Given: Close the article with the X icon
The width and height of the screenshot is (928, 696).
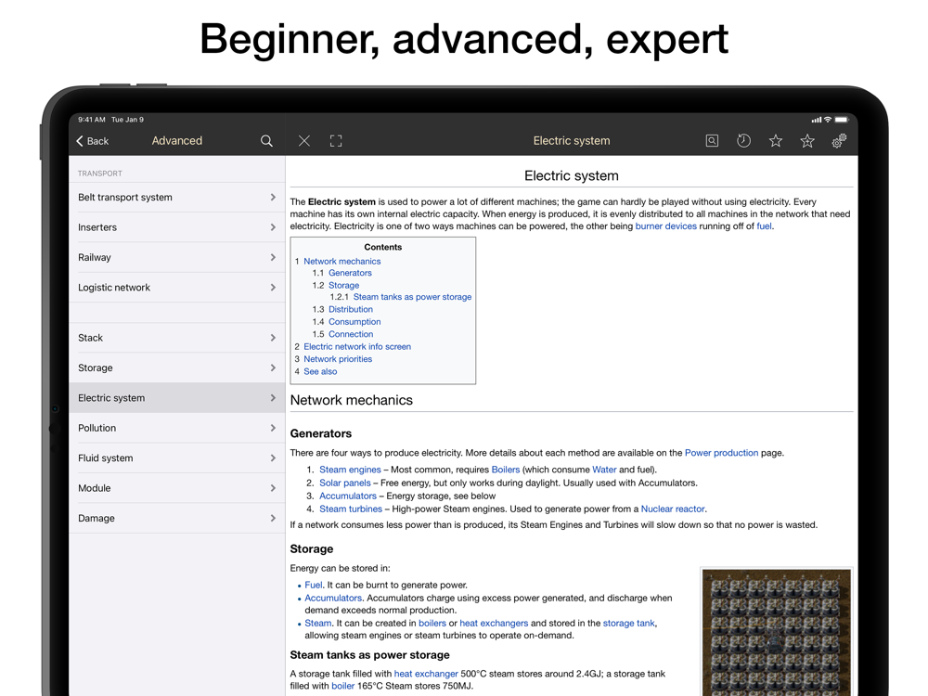Looking at the screenshot, I should [304, 141].
